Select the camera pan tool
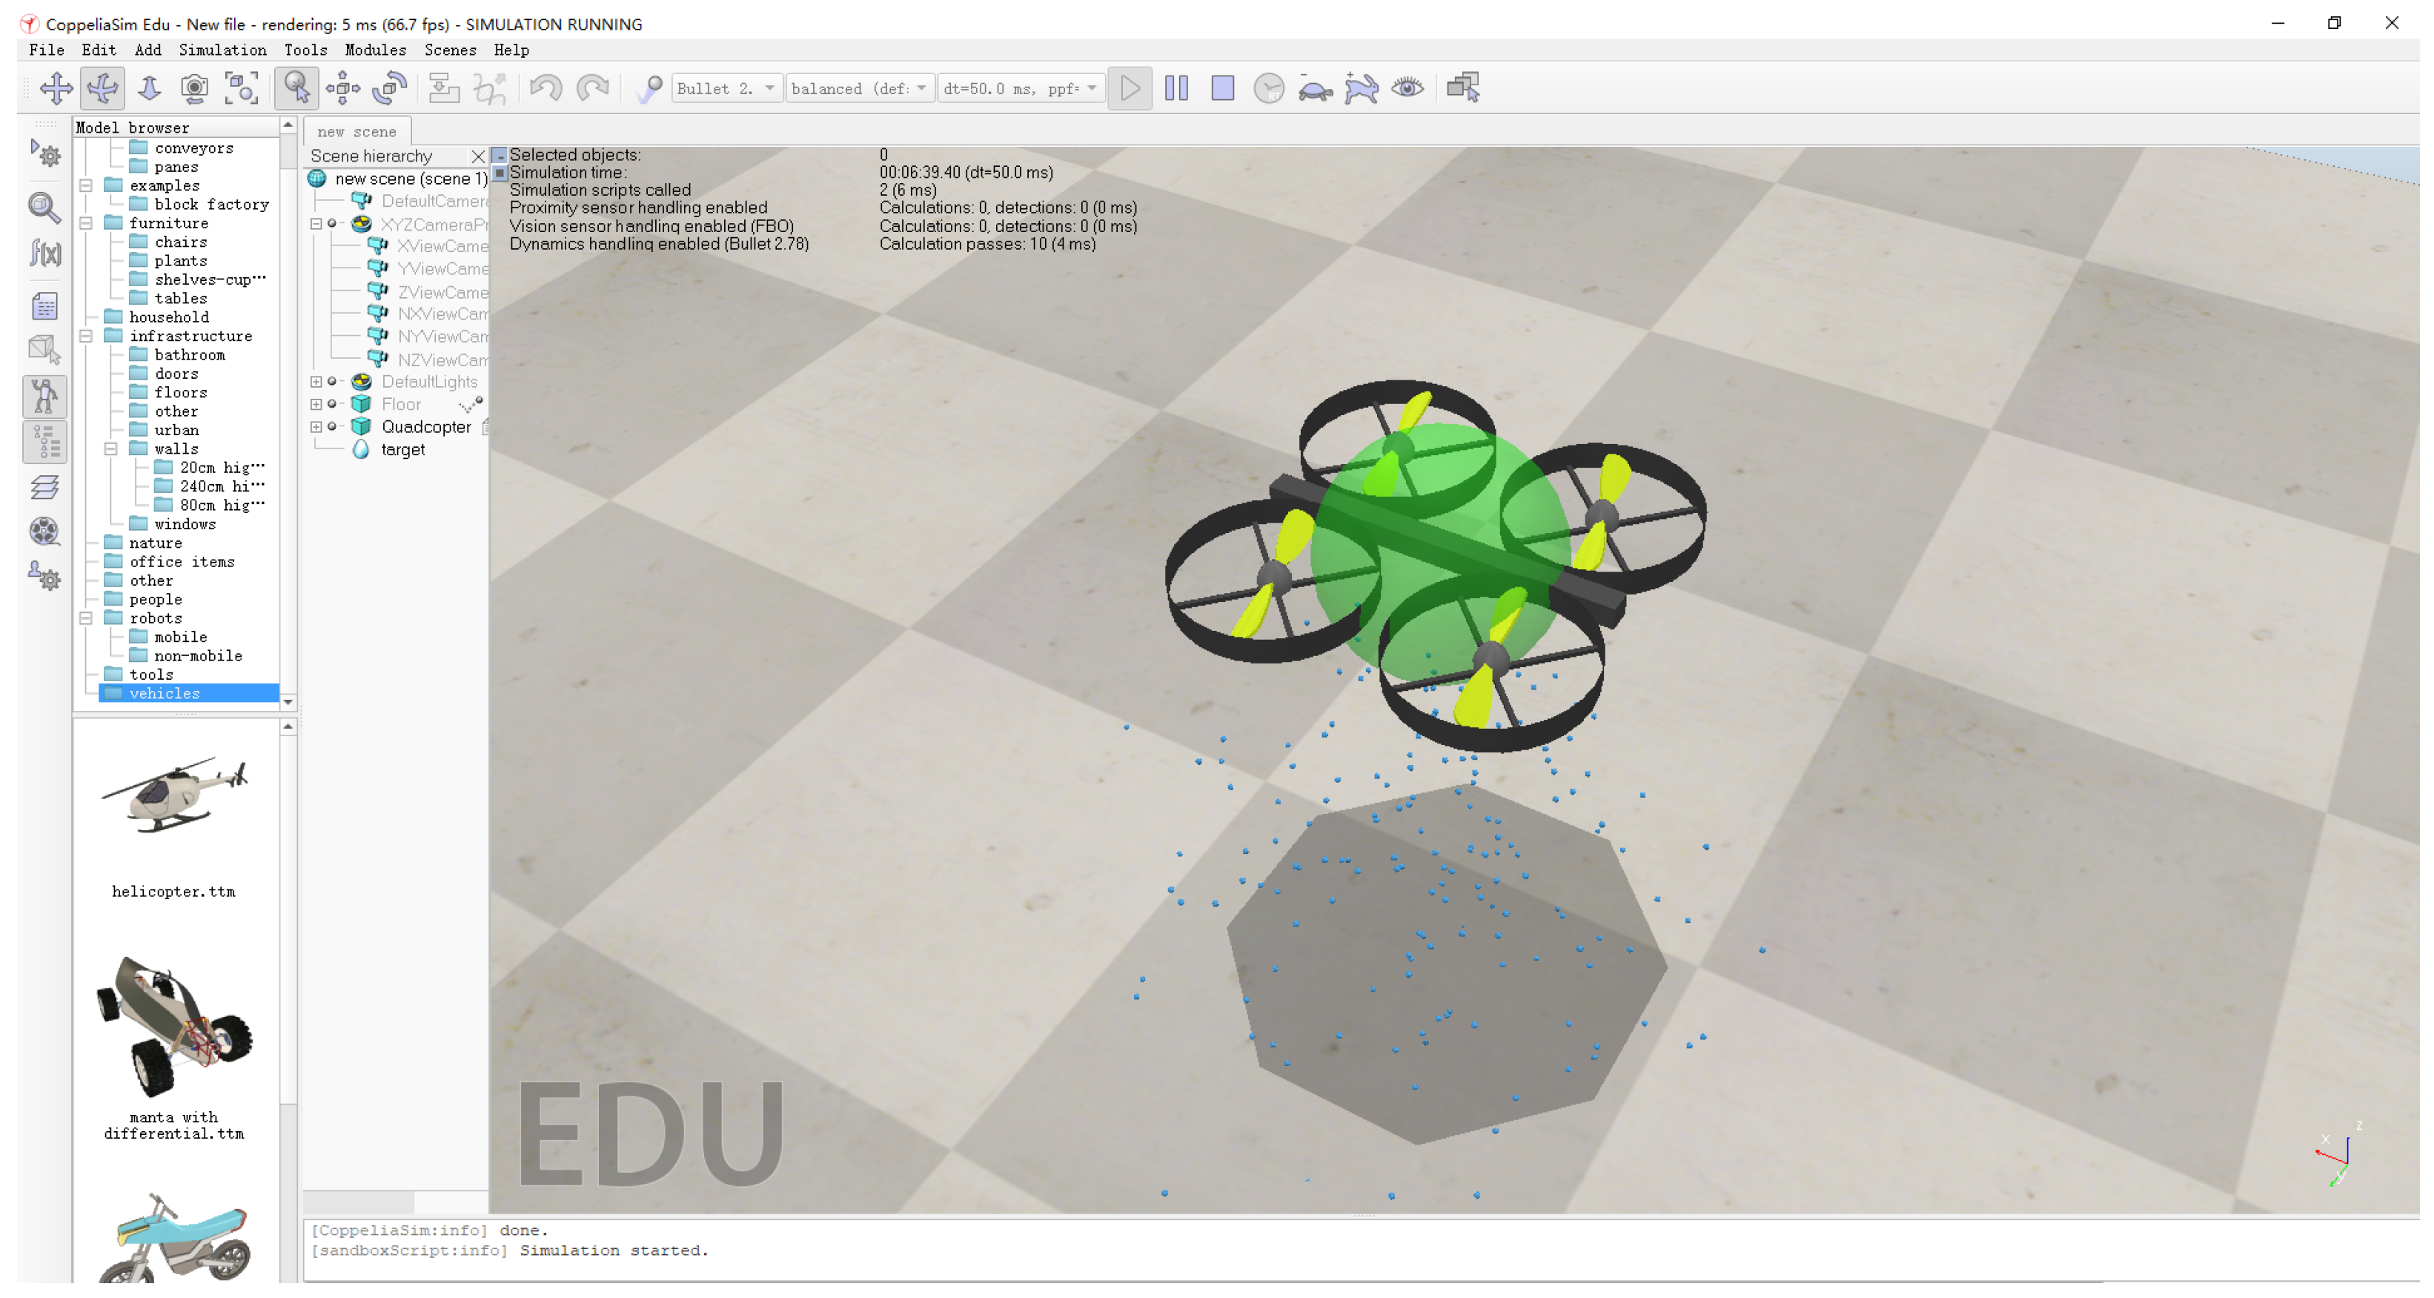 coord(56,89)
